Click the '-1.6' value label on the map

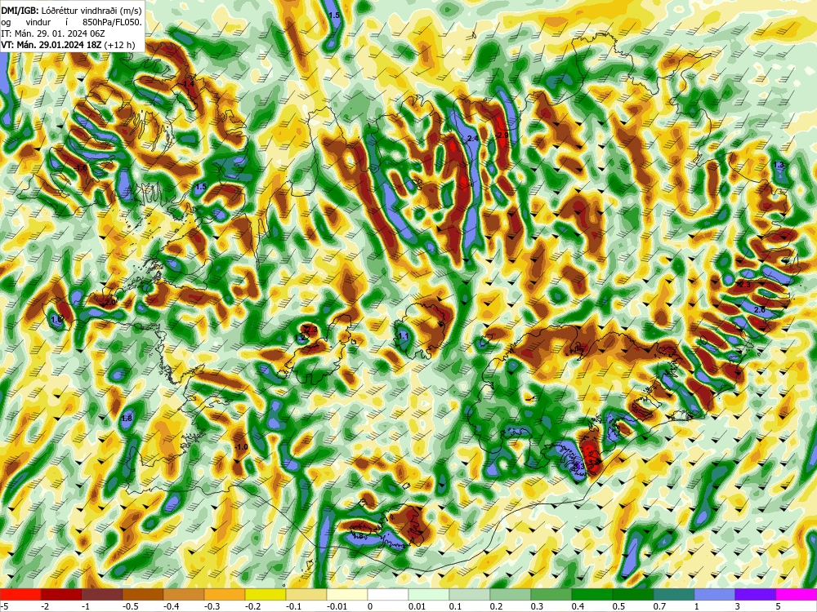pos(81,167)
